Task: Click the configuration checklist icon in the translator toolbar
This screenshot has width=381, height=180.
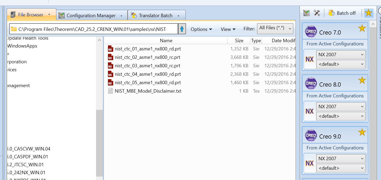Action: pyautogui.click(x=306, y=13)
